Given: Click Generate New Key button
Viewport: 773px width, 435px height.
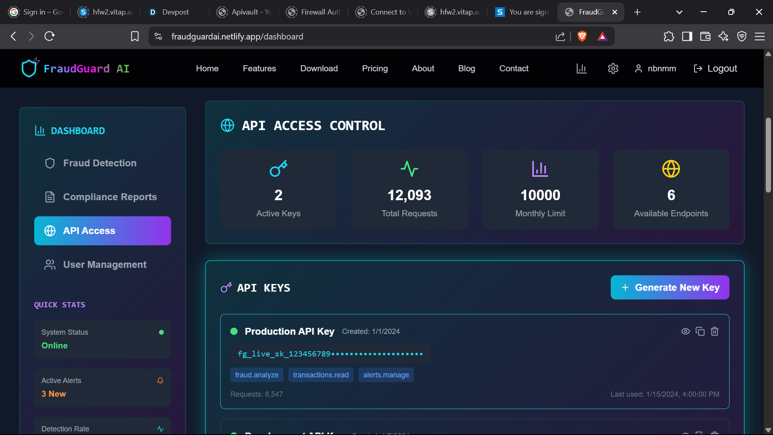Looking at the screenshot, I should (x=670, y=288).
